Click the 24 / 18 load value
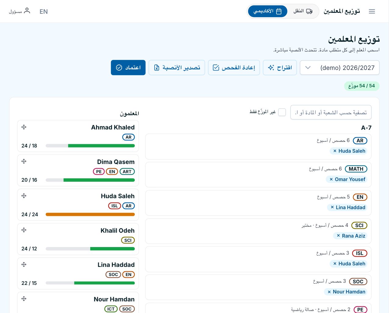 coord(29,146)
